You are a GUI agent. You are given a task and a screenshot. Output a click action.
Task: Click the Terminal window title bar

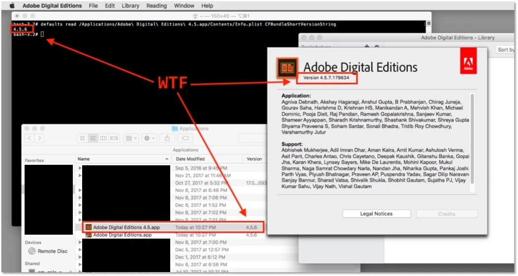tap(221, 16)
